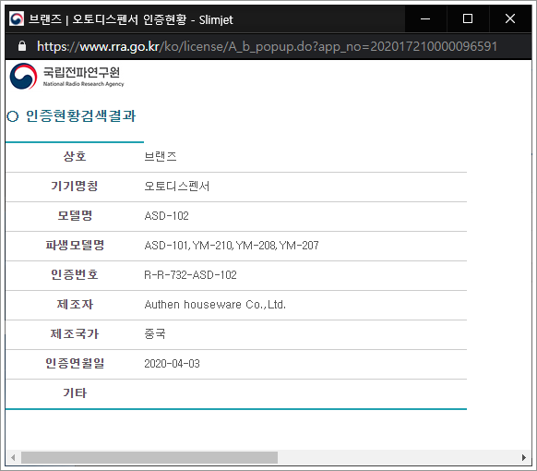
Task: Click certification number R-R-732-ASD-102
Action: tap(190, 275)
